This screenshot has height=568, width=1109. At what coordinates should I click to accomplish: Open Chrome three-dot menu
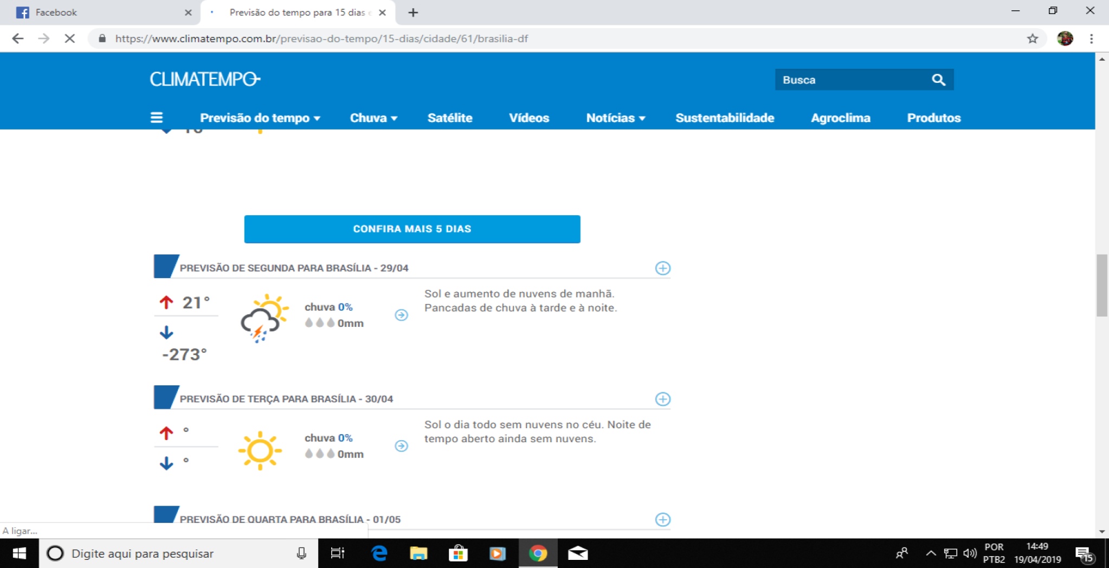point(1091,38)
